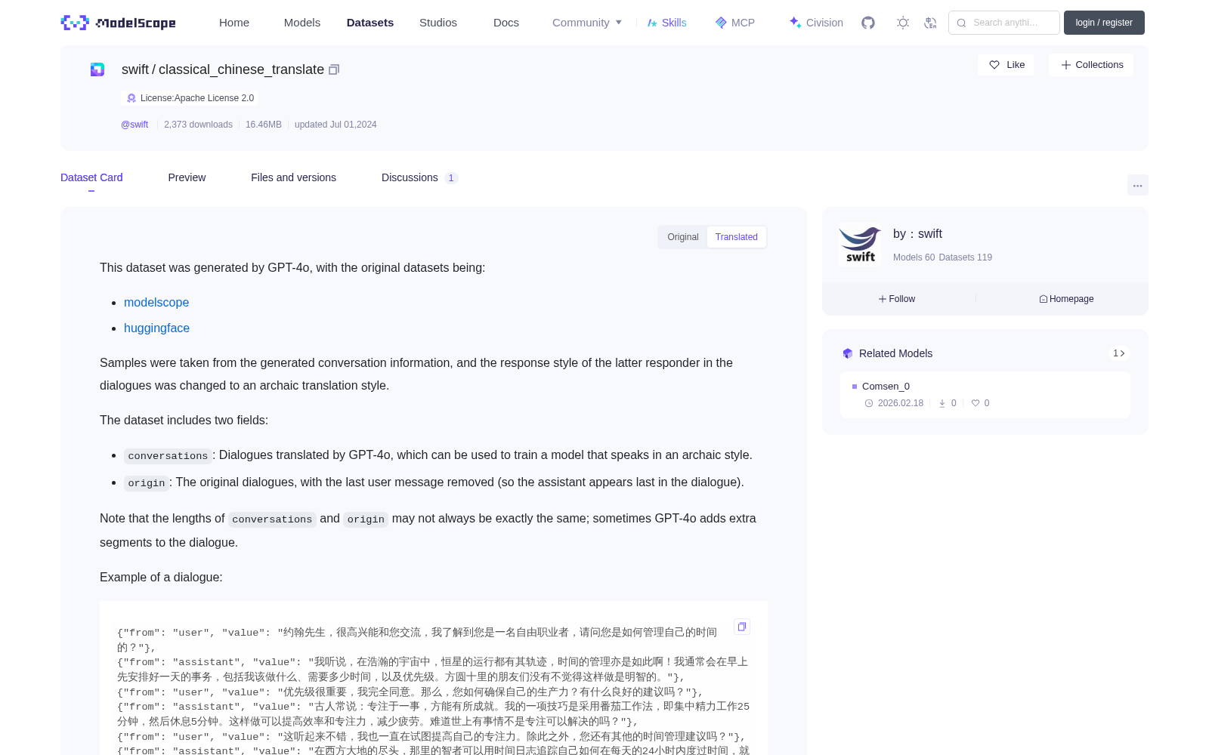Screen dimensions: 1209x755
Task: Open the Models nav item
Action: 302,23
